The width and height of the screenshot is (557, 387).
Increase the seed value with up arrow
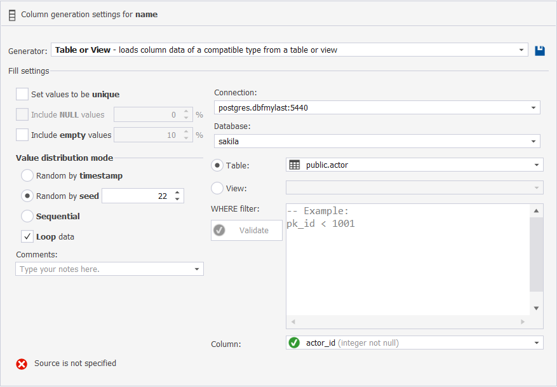(177, 193)
